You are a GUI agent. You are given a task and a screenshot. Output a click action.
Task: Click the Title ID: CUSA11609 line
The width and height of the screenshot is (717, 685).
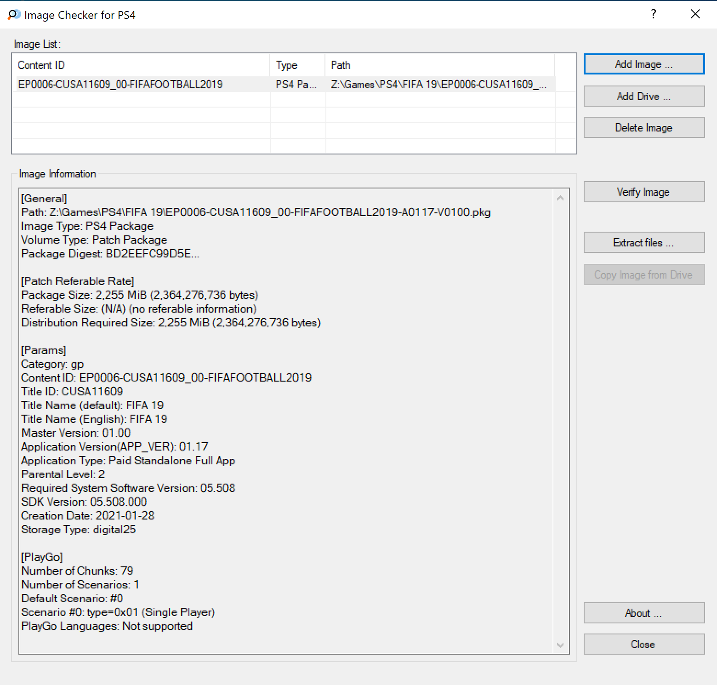[x=72, y=391]
